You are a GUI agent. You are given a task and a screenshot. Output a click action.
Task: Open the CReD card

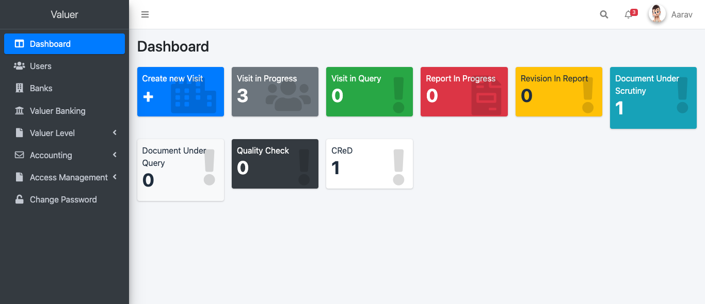pos(369,164)
